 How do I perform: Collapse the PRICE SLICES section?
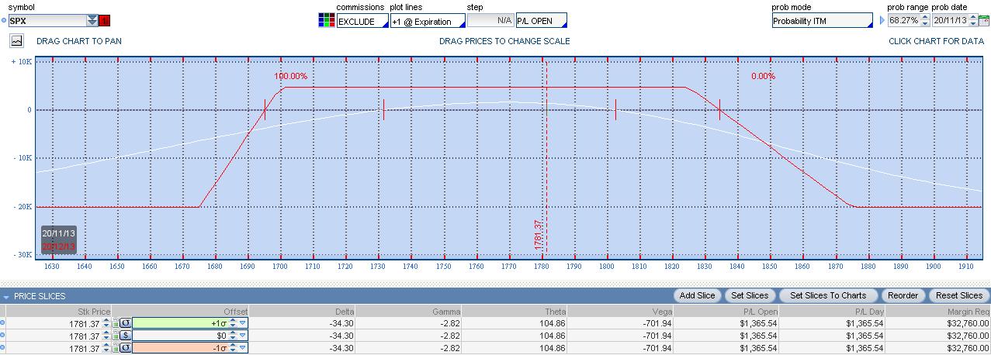click(7, 296)
